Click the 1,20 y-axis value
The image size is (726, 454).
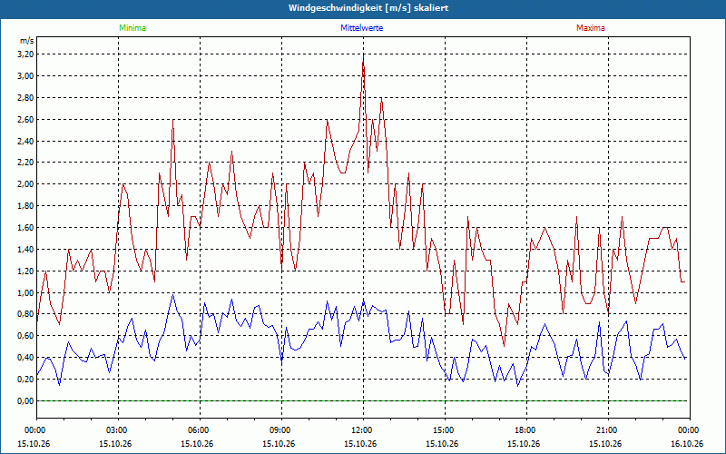point(25,271)
